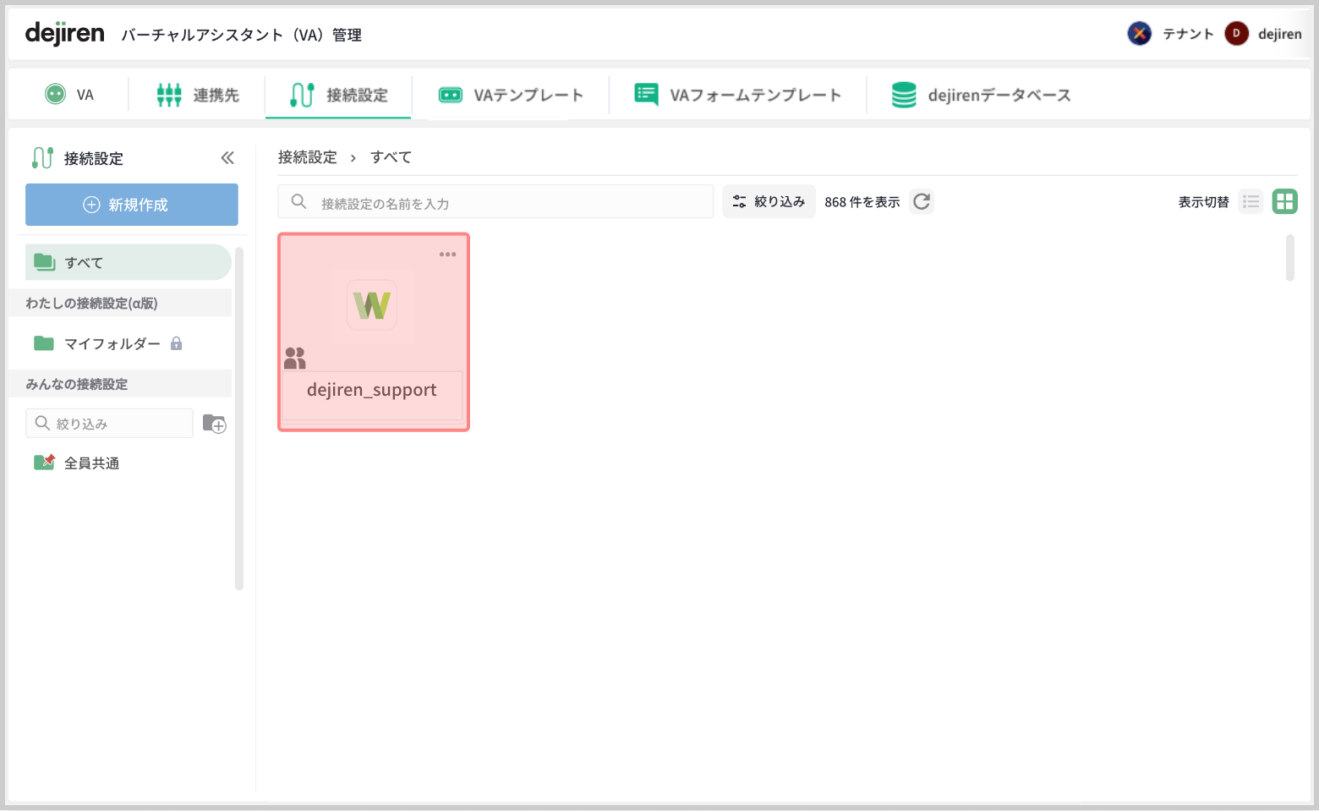1319x811 pixels.
Task: Select the すべて folder
Action: [x=129, y=262]
